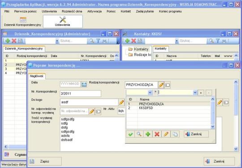This screenshot has width=242, height=168.
Task: Click scroll down arrow in lookup popup list
Action: 213,127
